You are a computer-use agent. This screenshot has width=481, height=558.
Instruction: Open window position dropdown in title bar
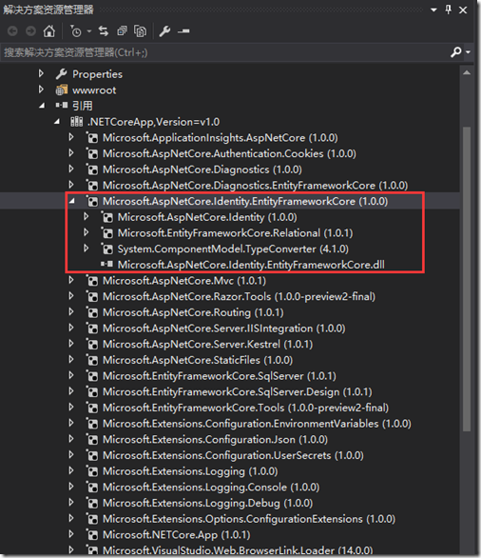[433, 10]
